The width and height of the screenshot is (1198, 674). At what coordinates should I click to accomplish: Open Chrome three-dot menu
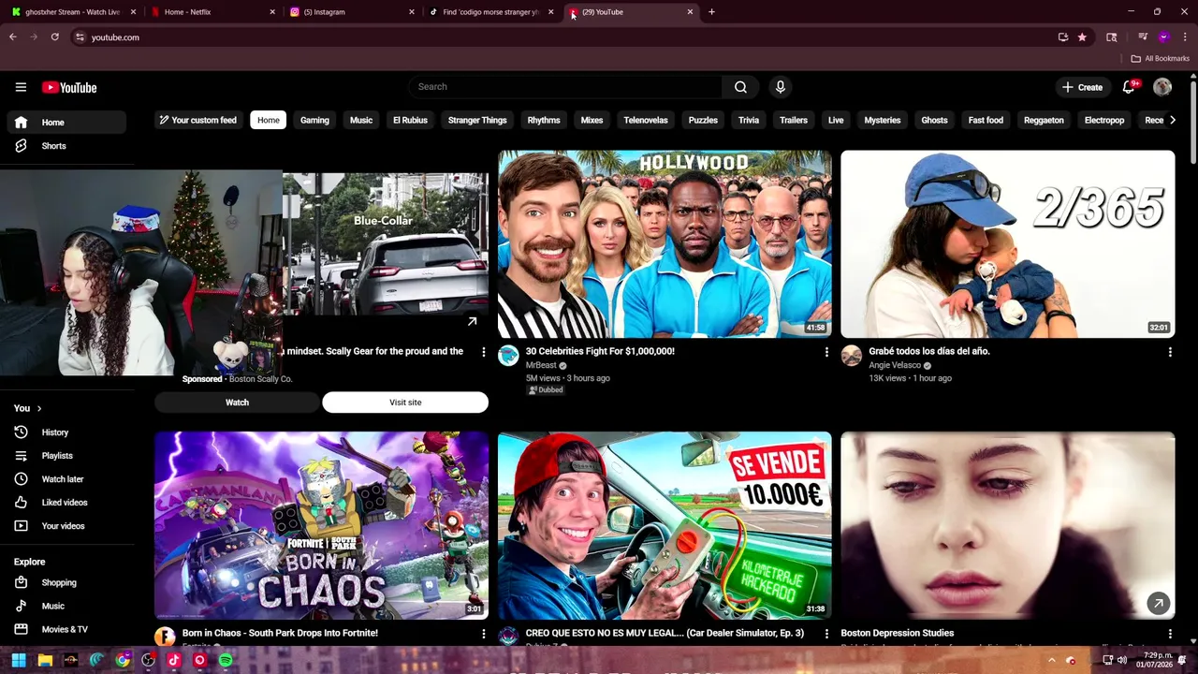click(x=1185, y=37)
